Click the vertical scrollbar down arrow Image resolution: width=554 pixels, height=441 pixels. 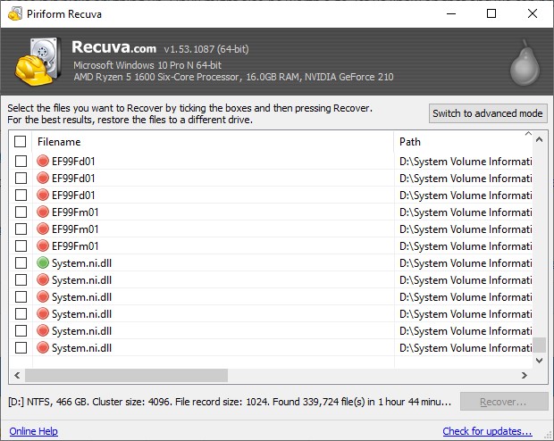[539, 360]
